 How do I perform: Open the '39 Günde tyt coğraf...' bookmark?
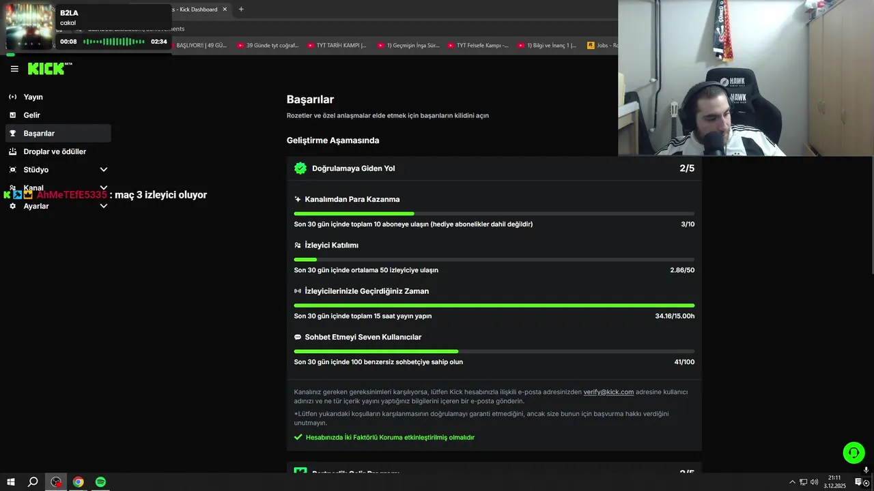(268, 46)
